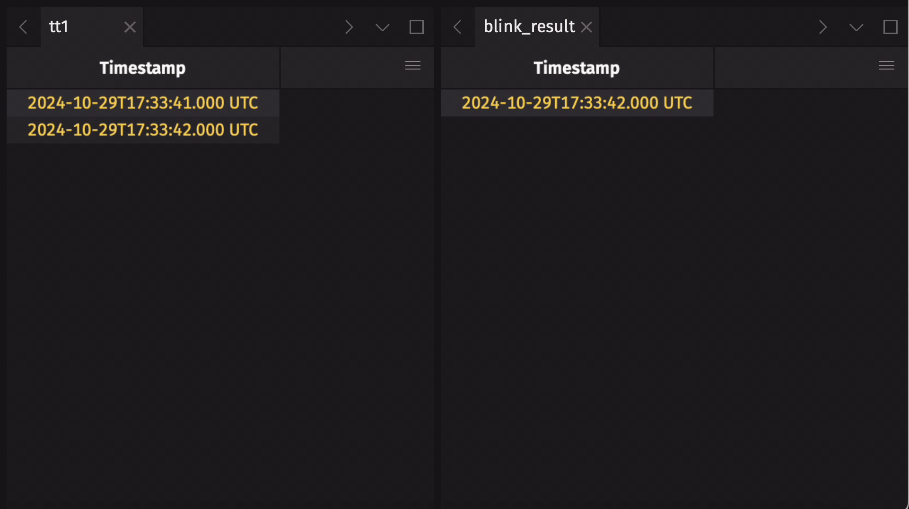Toggle selection of the row in blink_result
This screenshot has height=509, width=909.
(577, 103)
